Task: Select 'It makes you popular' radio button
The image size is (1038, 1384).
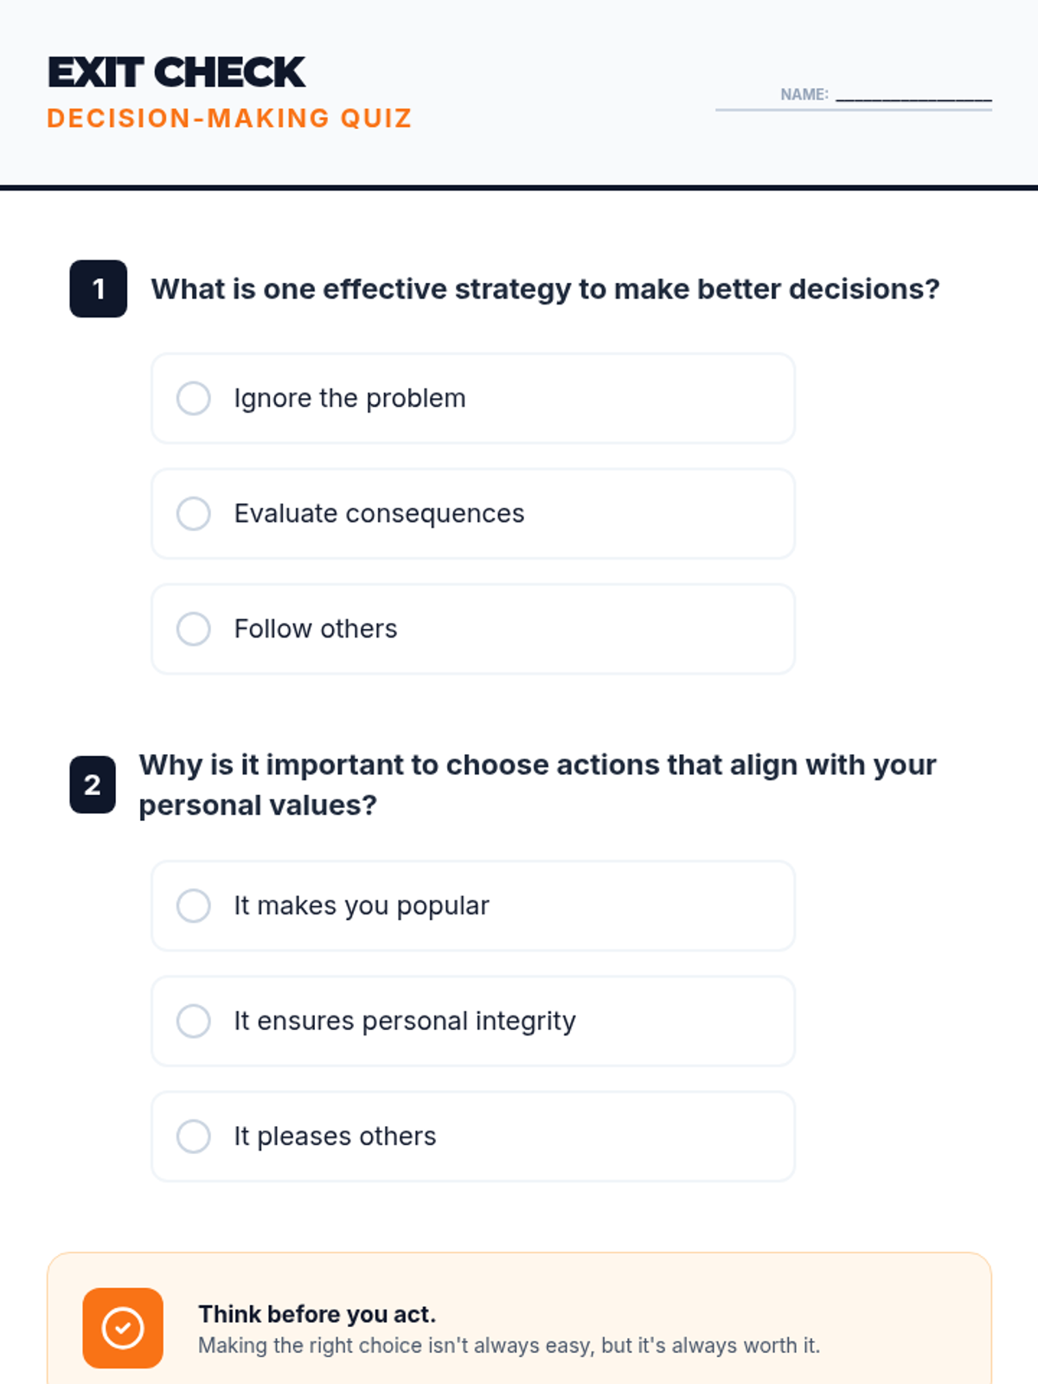Action: coord(194,906)
